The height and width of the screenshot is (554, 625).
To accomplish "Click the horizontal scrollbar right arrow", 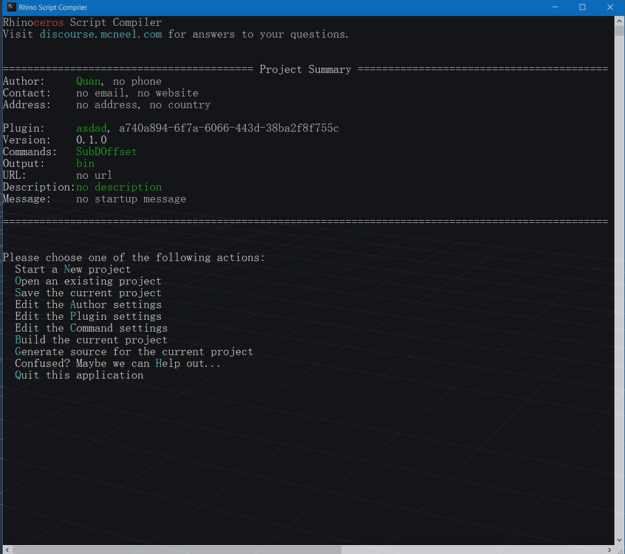I will 609,550.
